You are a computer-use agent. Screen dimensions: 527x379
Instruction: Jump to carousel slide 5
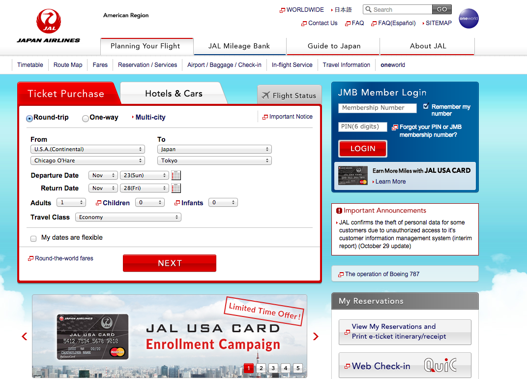298,368
